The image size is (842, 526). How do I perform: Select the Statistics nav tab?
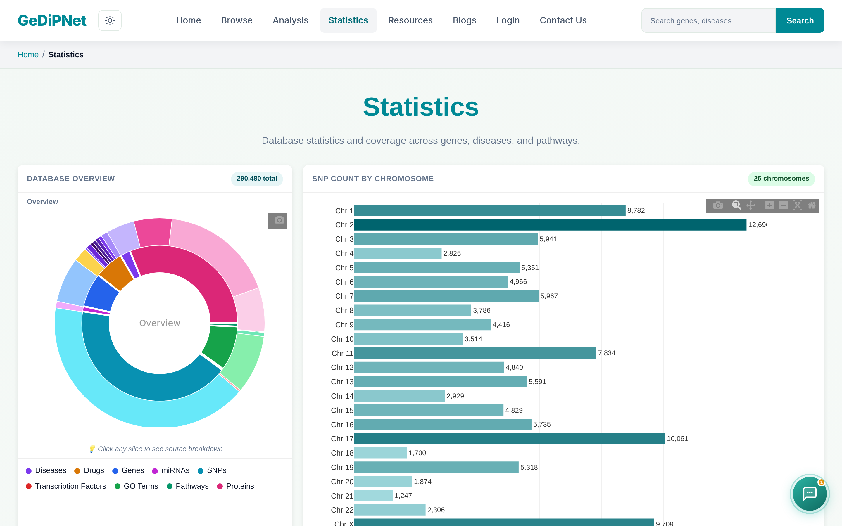[x=348, y=20]
